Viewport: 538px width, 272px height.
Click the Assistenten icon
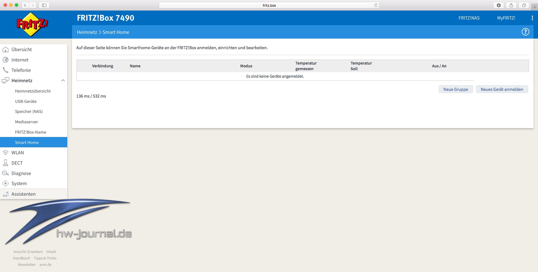pyautogui.click(x=5, y=194)
